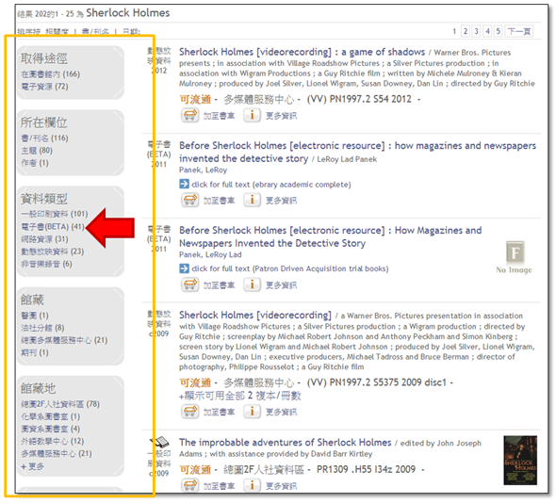
Task: Filter field '書/刊名 (116)' in sidebar
Action: coord(44,138)
